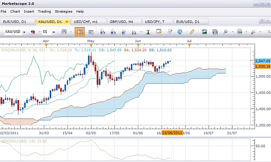The image size is (271, 162).
Task: Expand the D1 timeframe dropdown
Action: click(x=54, y=32)
